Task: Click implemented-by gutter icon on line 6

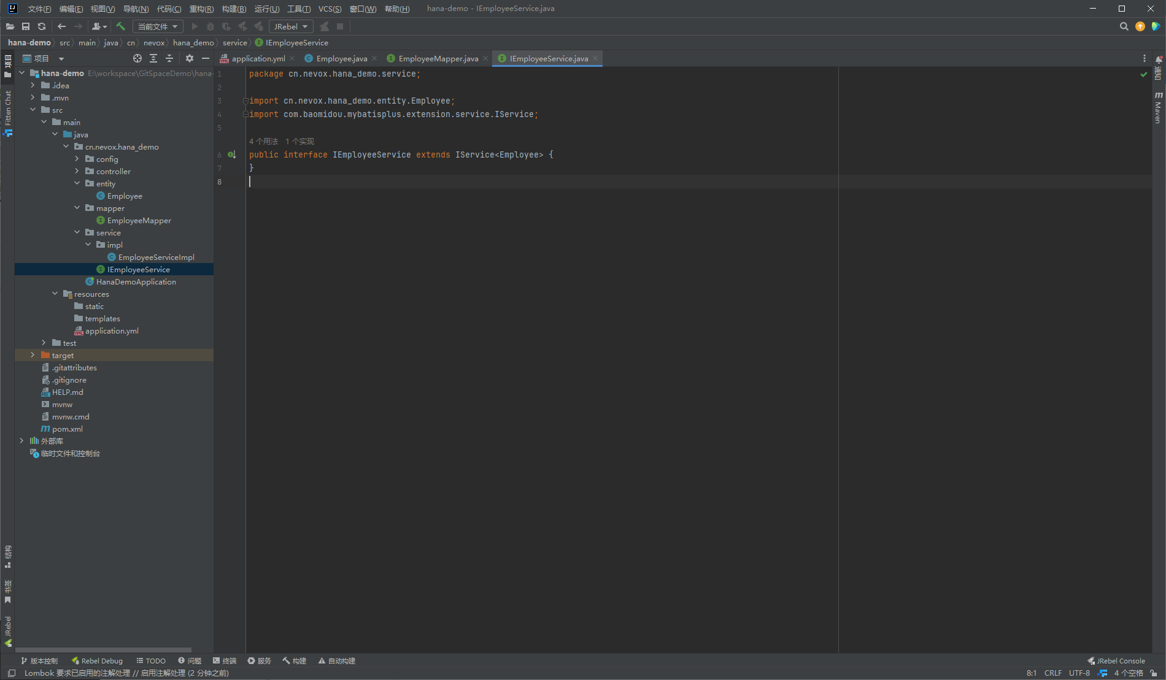Action: (231, 155)
